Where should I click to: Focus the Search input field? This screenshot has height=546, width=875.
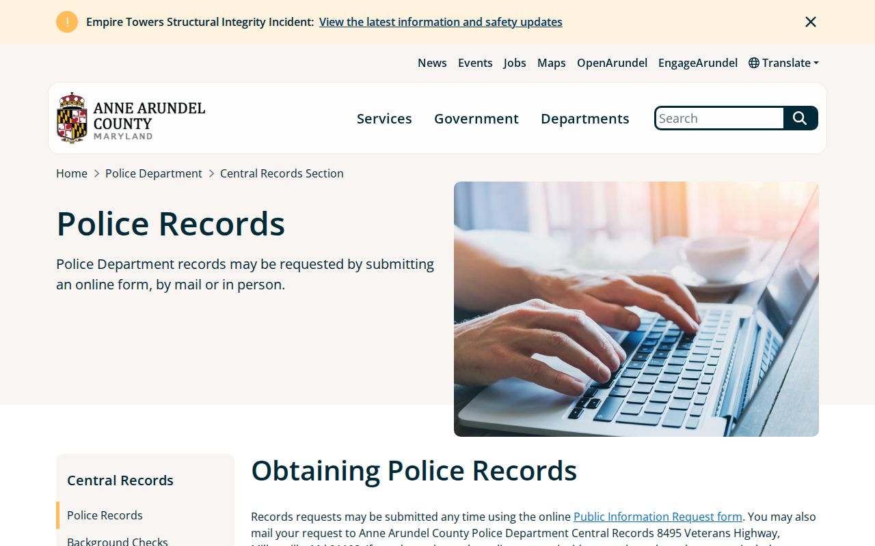point(719,118)
